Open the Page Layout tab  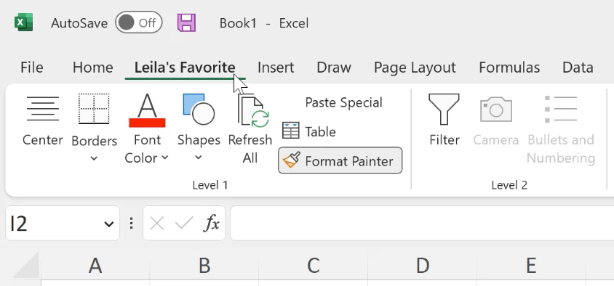(x=415, y=68)
